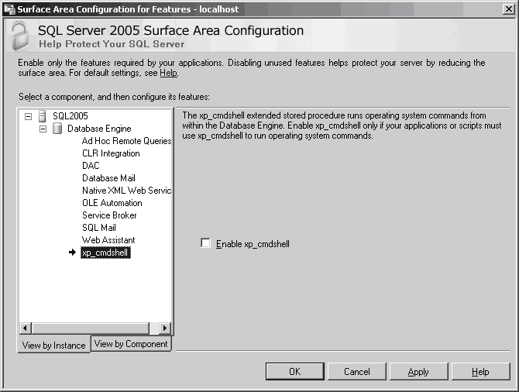Select Database Mail feature
Image resolution: width=519 pixels, height=392 pixels.
108,178
